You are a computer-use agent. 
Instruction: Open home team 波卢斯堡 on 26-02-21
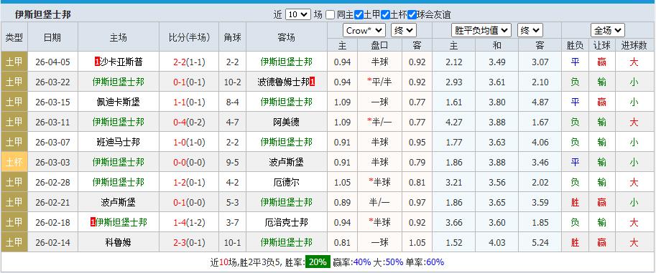pyautogui.click(x=119, y=203)
